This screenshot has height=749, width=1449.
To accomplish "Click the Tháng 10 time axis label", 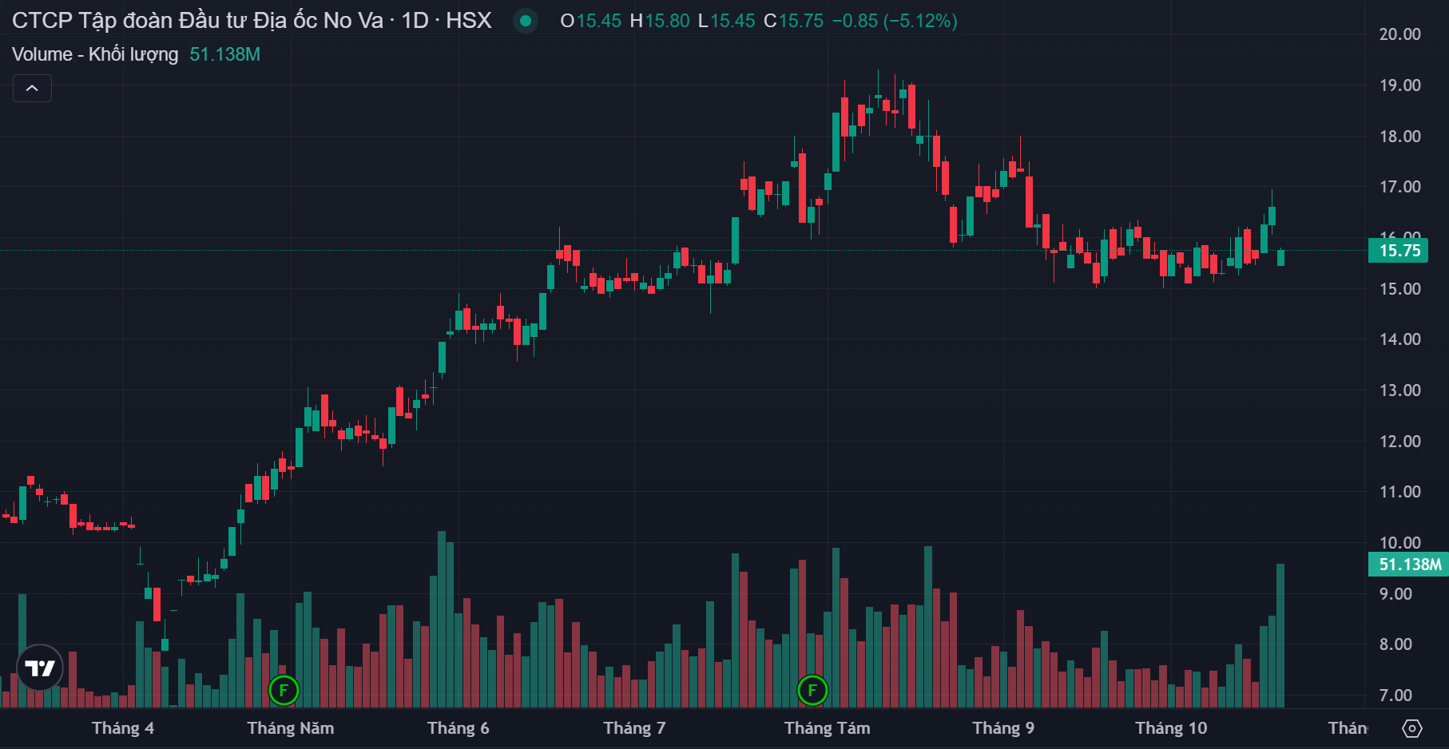I will click(1171, 728).
